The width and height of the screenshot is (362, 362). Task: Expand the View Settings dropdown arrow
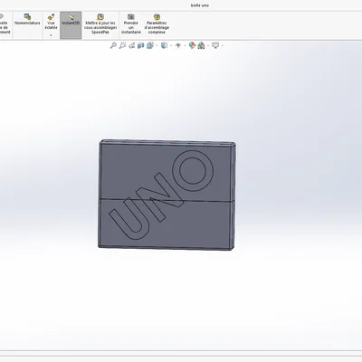[x=222, y=46]
